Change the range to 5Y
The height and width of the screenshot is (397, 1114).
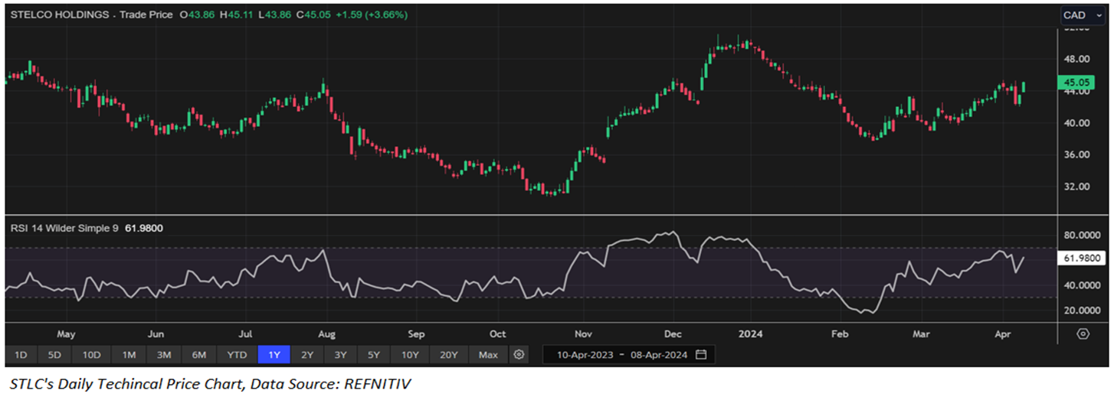click(373, 355)
